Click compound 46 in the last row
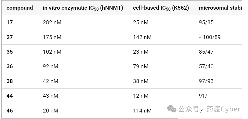This screenshot has height=119, width=248. 10,111
